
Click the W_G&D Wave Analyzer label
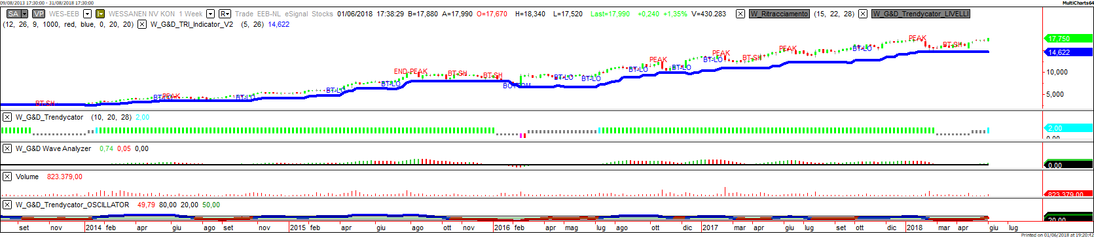click(x=53, y=148)
